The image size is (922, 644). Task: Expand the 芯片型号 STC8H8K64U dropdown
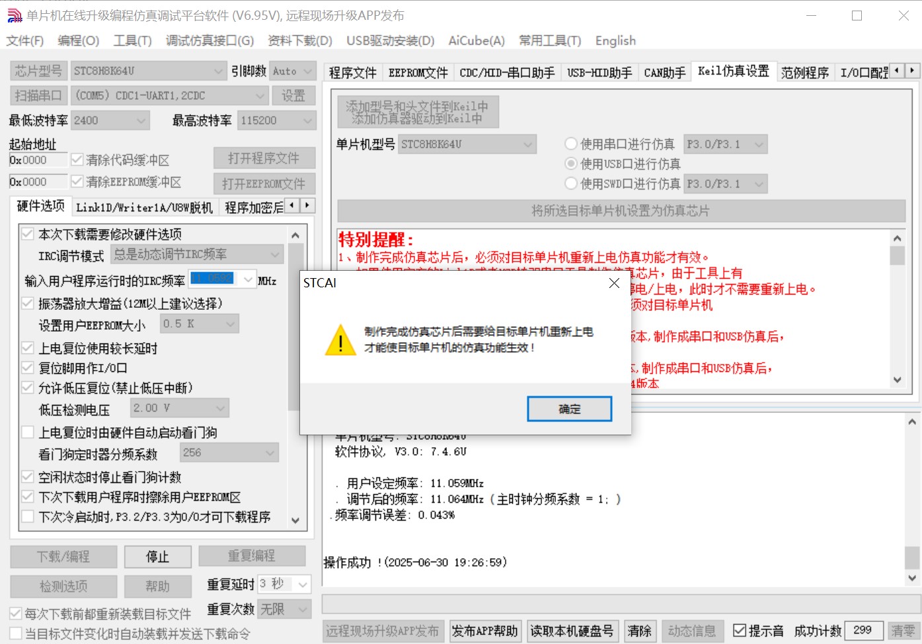tap(149, 71)
